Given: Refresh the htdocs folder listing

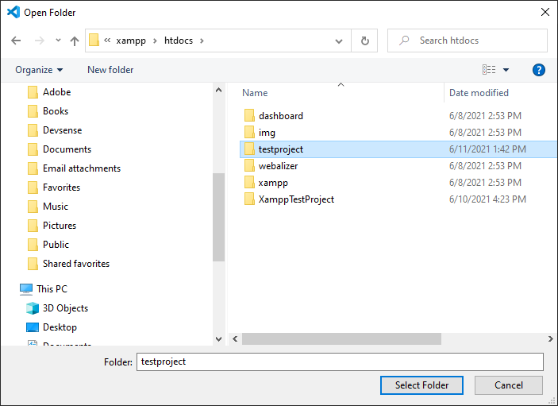Looking at the screenshot, I should click(x=365, y=41).
